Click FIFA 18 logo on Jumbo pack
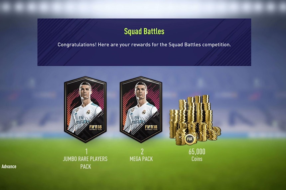286x190 pixels. click(95, 127)
